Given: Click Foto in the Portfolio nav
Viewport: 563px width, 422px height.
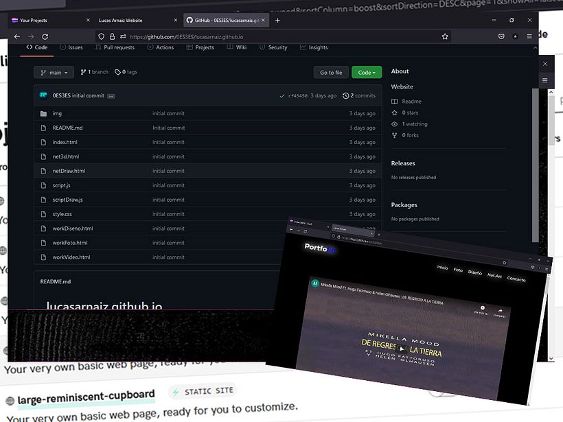Looking at the screenshot, I should (x=458, y=270).
